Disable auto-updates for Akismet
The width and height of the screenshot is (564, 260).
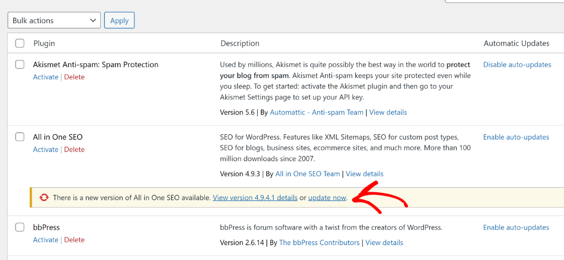[x=517, y=65]
